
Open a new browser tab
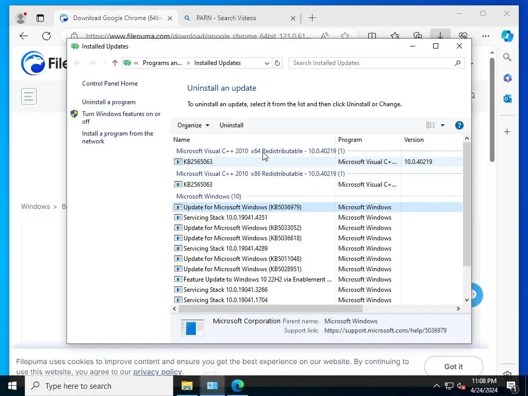(x=312, y=18)
